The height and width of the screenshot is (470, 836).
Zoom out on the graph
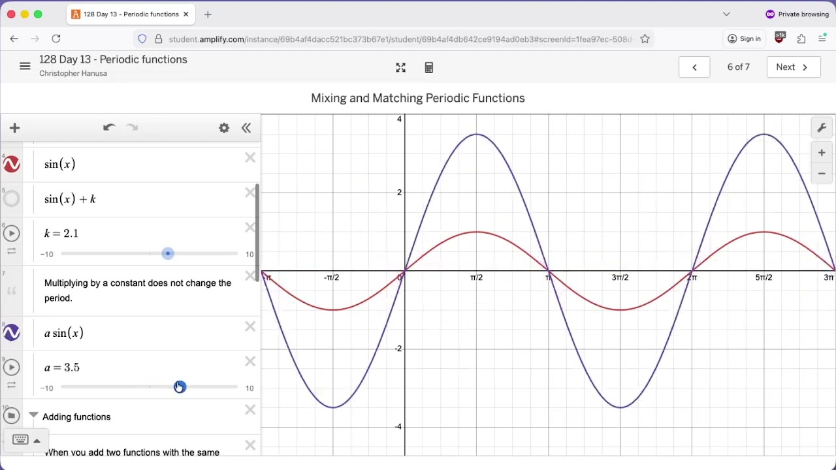822,174
